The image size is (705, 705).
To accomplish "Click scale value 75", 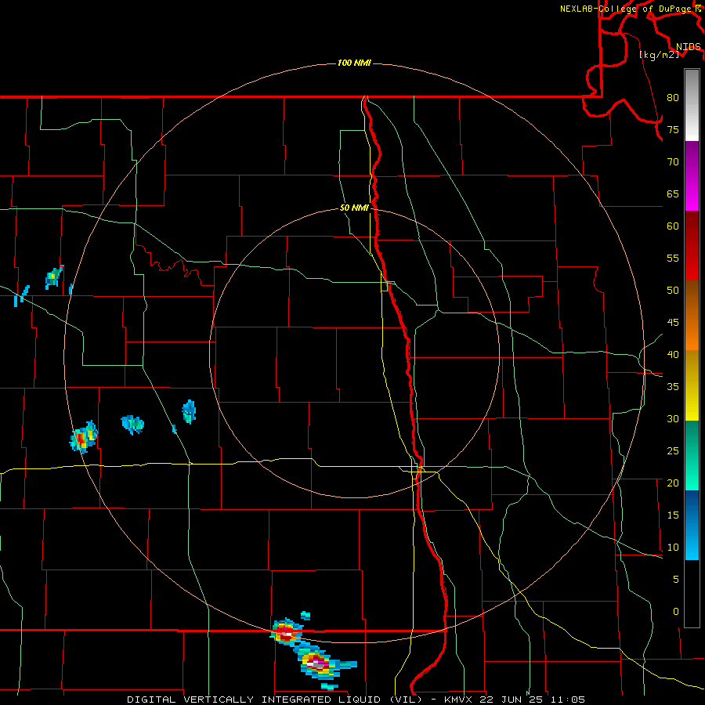I will click(673, 129).
